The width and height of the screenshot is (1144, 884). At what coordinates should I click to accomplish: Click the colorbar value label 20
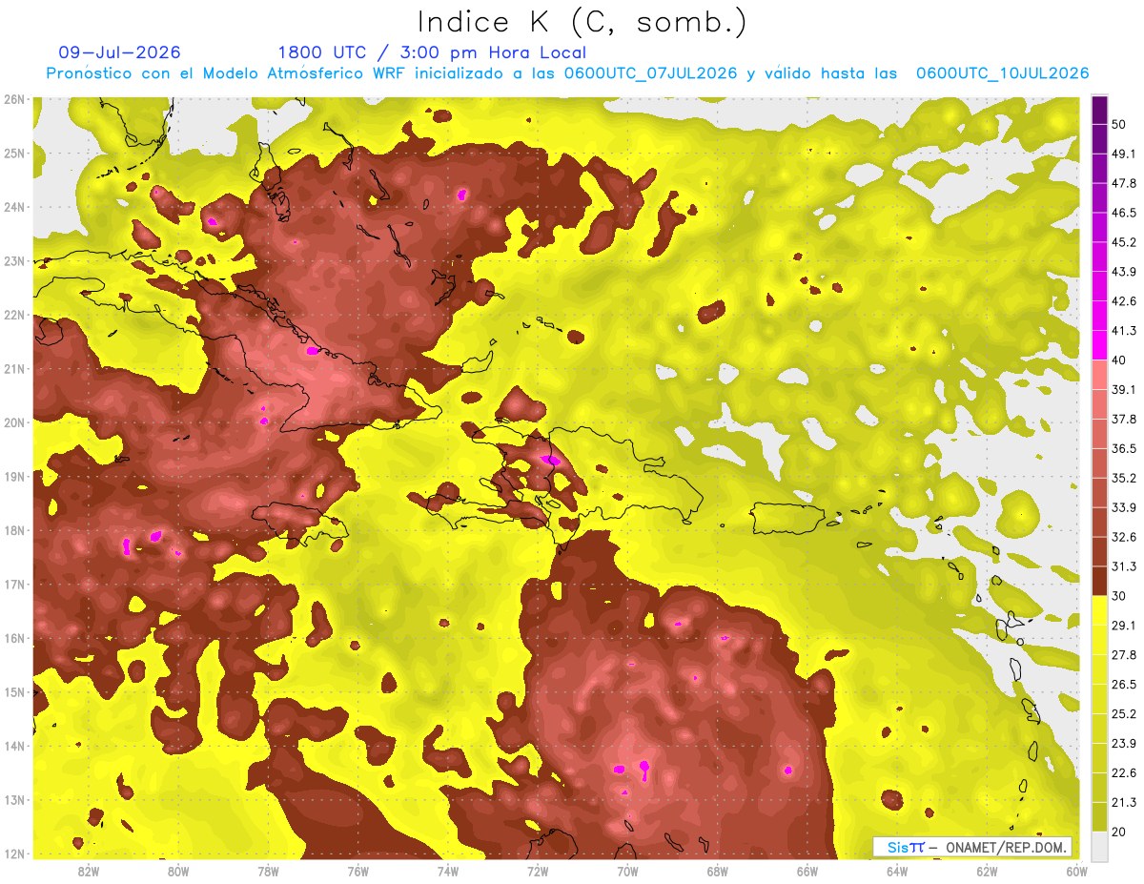(1119, 832)
